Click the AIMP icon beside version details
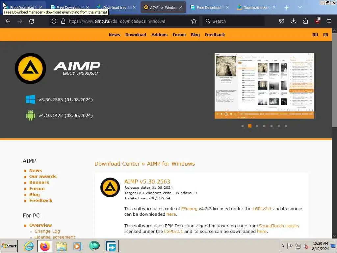The width and height of the screenshot is (337, 253). [110, 187]
